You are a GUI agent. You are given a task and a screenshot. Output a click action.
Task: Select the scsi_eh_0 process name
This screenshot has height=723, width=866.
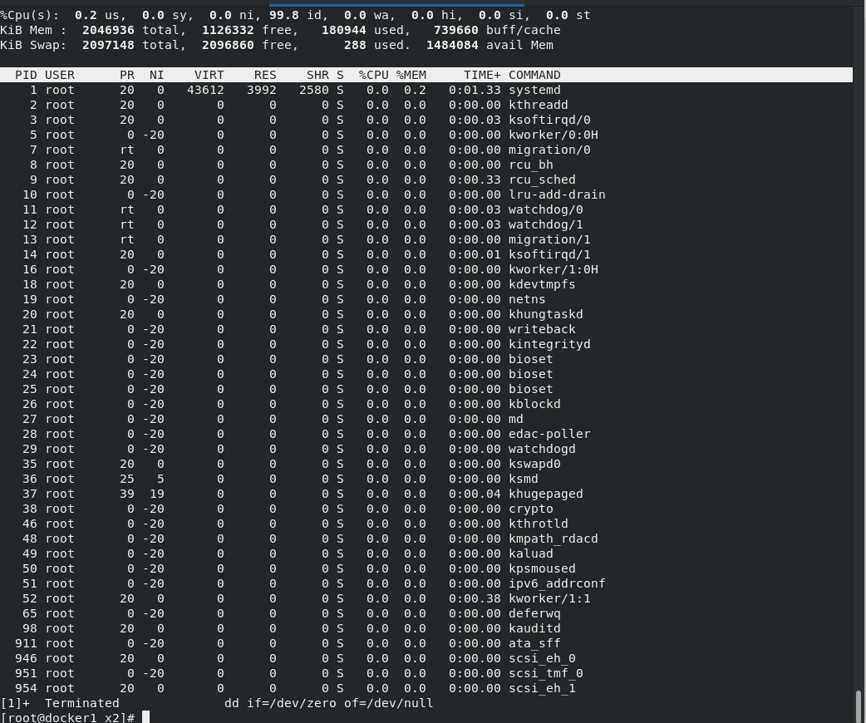pyautogui.click(x=542, y=657)
